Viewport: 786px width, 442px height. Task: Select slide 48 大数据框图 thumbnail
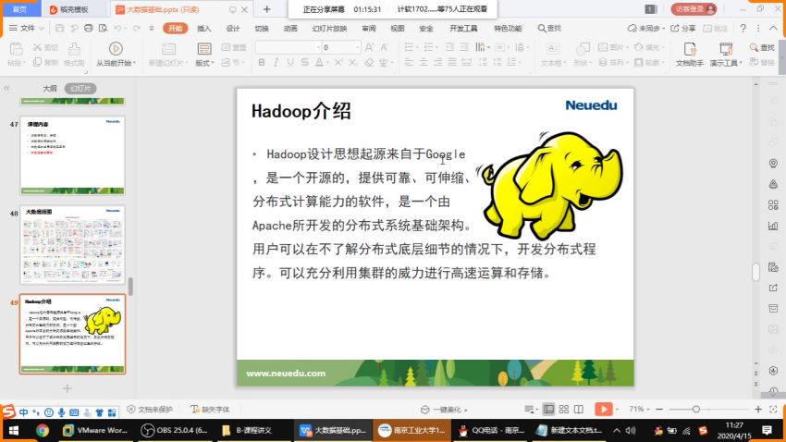pos(73,244)
